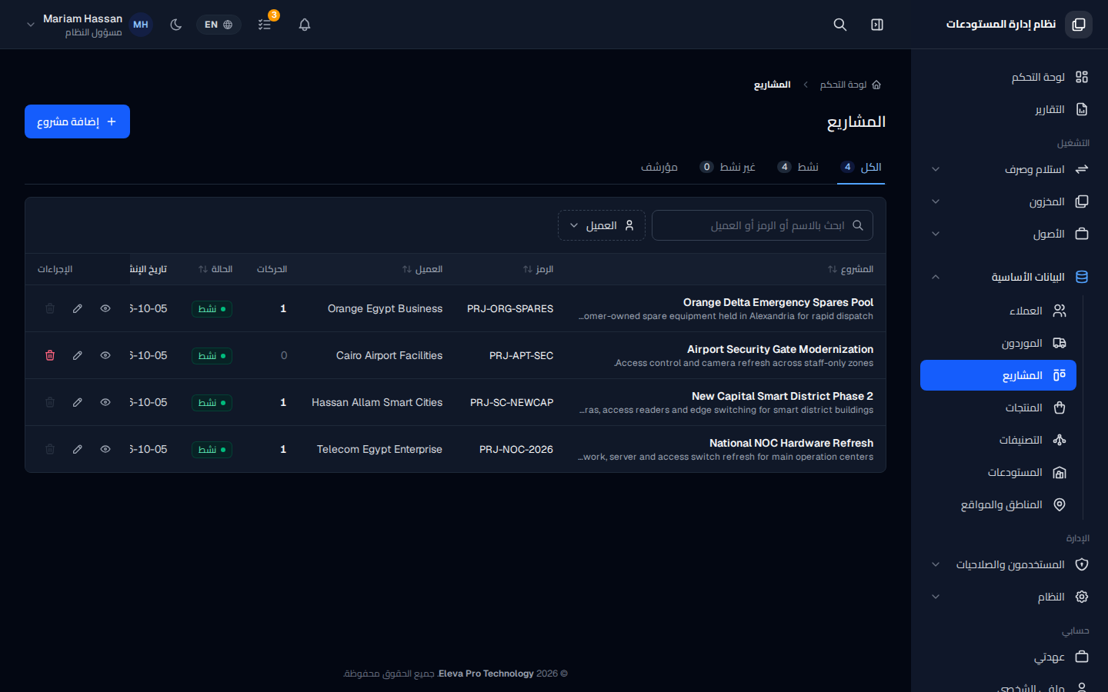Open الموردون in sidebar
The width and height of the screenshot is (1108, 692).
[998, 343]
